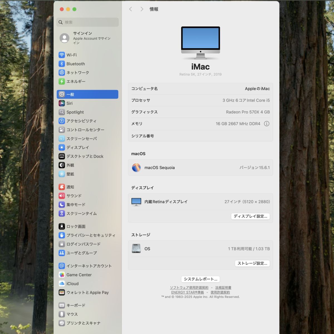Viewport: 334px width, 334px height.
Task: Open キーボード settings
Action: [x=87, y=305]
